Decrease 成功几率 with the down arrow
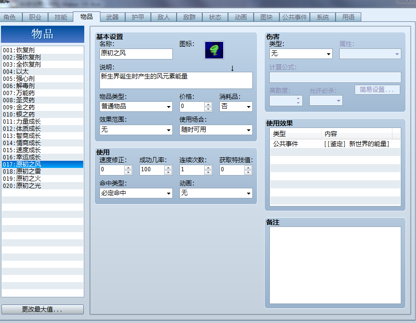The height and width of the screenshot is (323, 416). tap(168, 172)
